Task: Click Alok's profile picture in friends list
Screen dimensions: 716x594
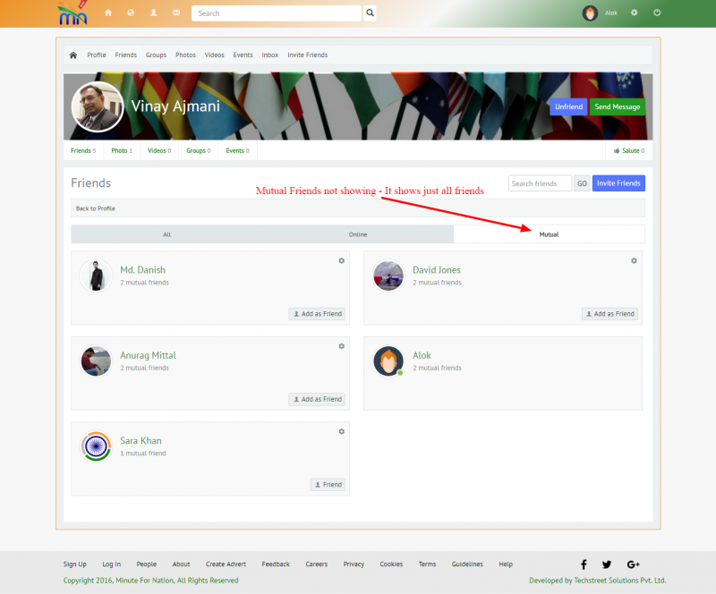Action: 388,361
